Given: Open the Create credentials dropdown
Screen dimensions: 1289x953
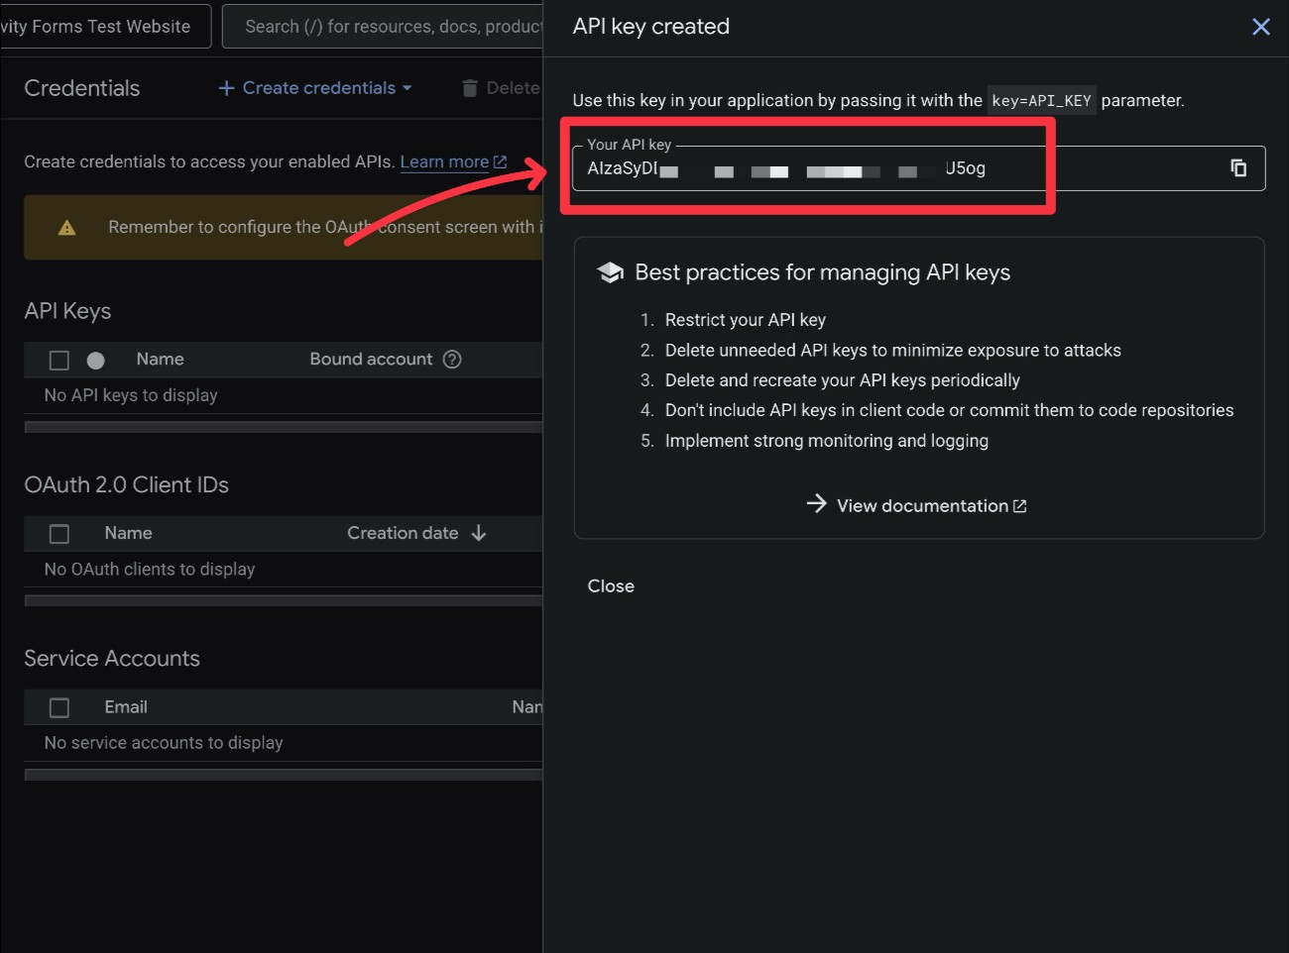Looking at the screenshot, I should tap(313, 87).
